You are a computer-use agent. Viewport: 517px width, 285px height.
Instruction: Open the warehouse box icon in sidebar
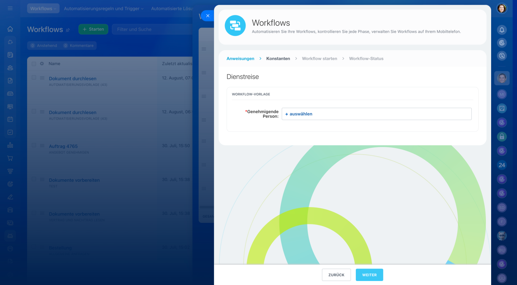pyautogui.click(x=10, y=210)
